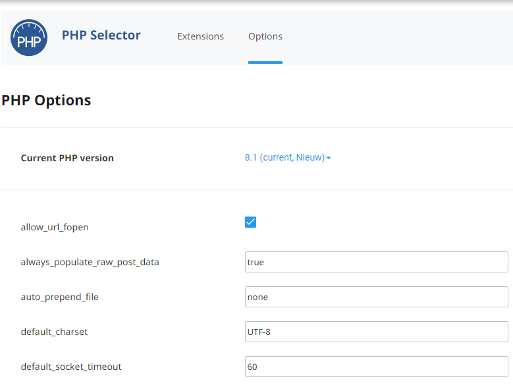Click the default_charset label
Screen dimensions: 513x385
(x=54, y=332)
